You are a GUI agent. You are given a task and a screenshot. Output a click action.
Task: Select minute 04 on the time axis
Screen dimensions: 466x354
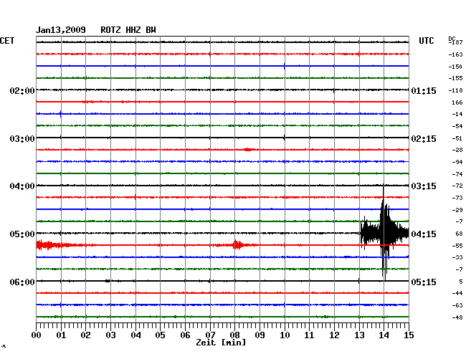(x=135, y=335)
